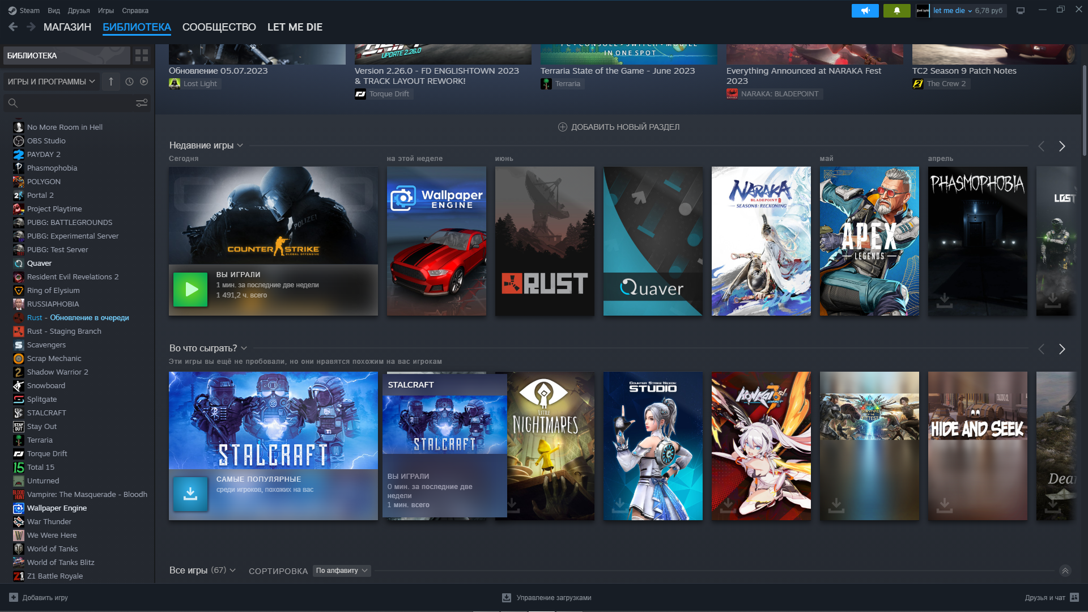The width and height of the screenshot is (1088, 612).
Task: Click the main content vertical scrollbar
Action: pos(1084,110)
